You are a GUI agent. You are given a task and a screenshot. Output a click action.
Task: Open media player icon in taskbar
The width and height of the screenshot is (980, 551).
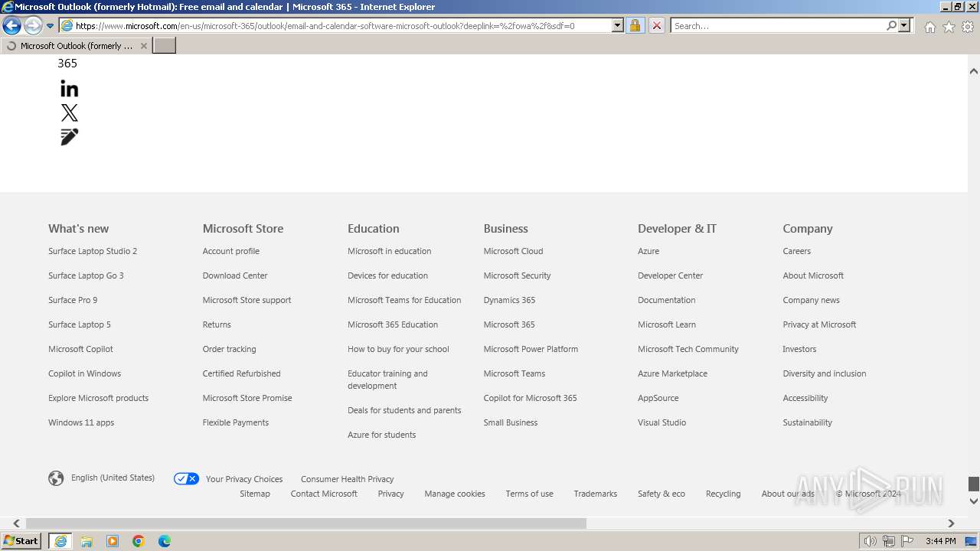coord(113,541)
